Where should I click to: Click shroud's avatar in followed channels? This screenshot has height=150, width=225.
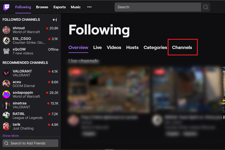click(6, 30)
